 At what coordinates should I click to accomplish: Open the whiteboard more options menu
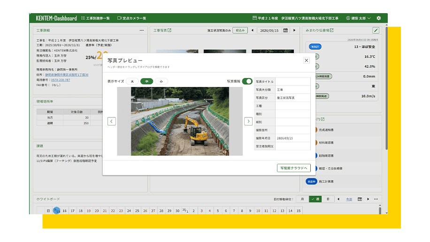[x=376, y=199]
